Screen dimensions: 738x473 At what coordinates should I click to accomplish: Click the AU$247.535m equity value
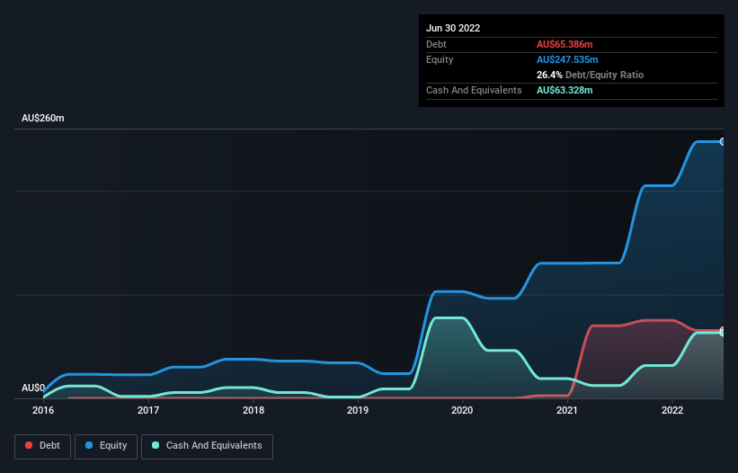coord(567,59)
